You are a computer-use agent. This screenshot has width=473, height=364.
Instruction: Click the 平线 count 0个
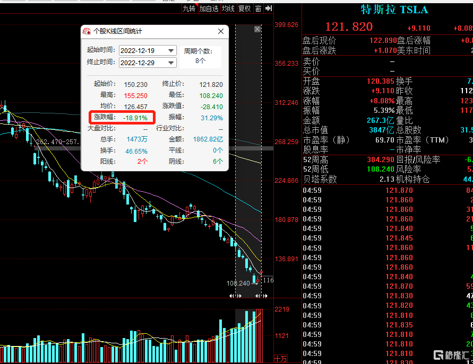[x=218, y=150]
